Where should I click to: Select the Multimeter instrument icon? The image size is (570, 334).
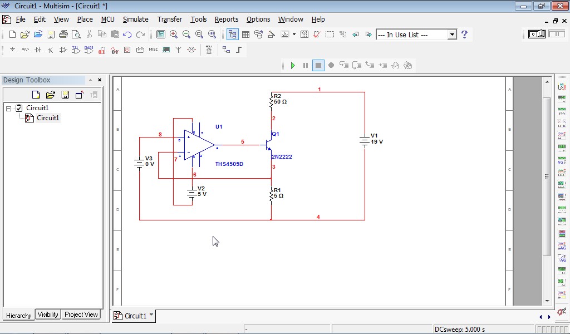562,87
